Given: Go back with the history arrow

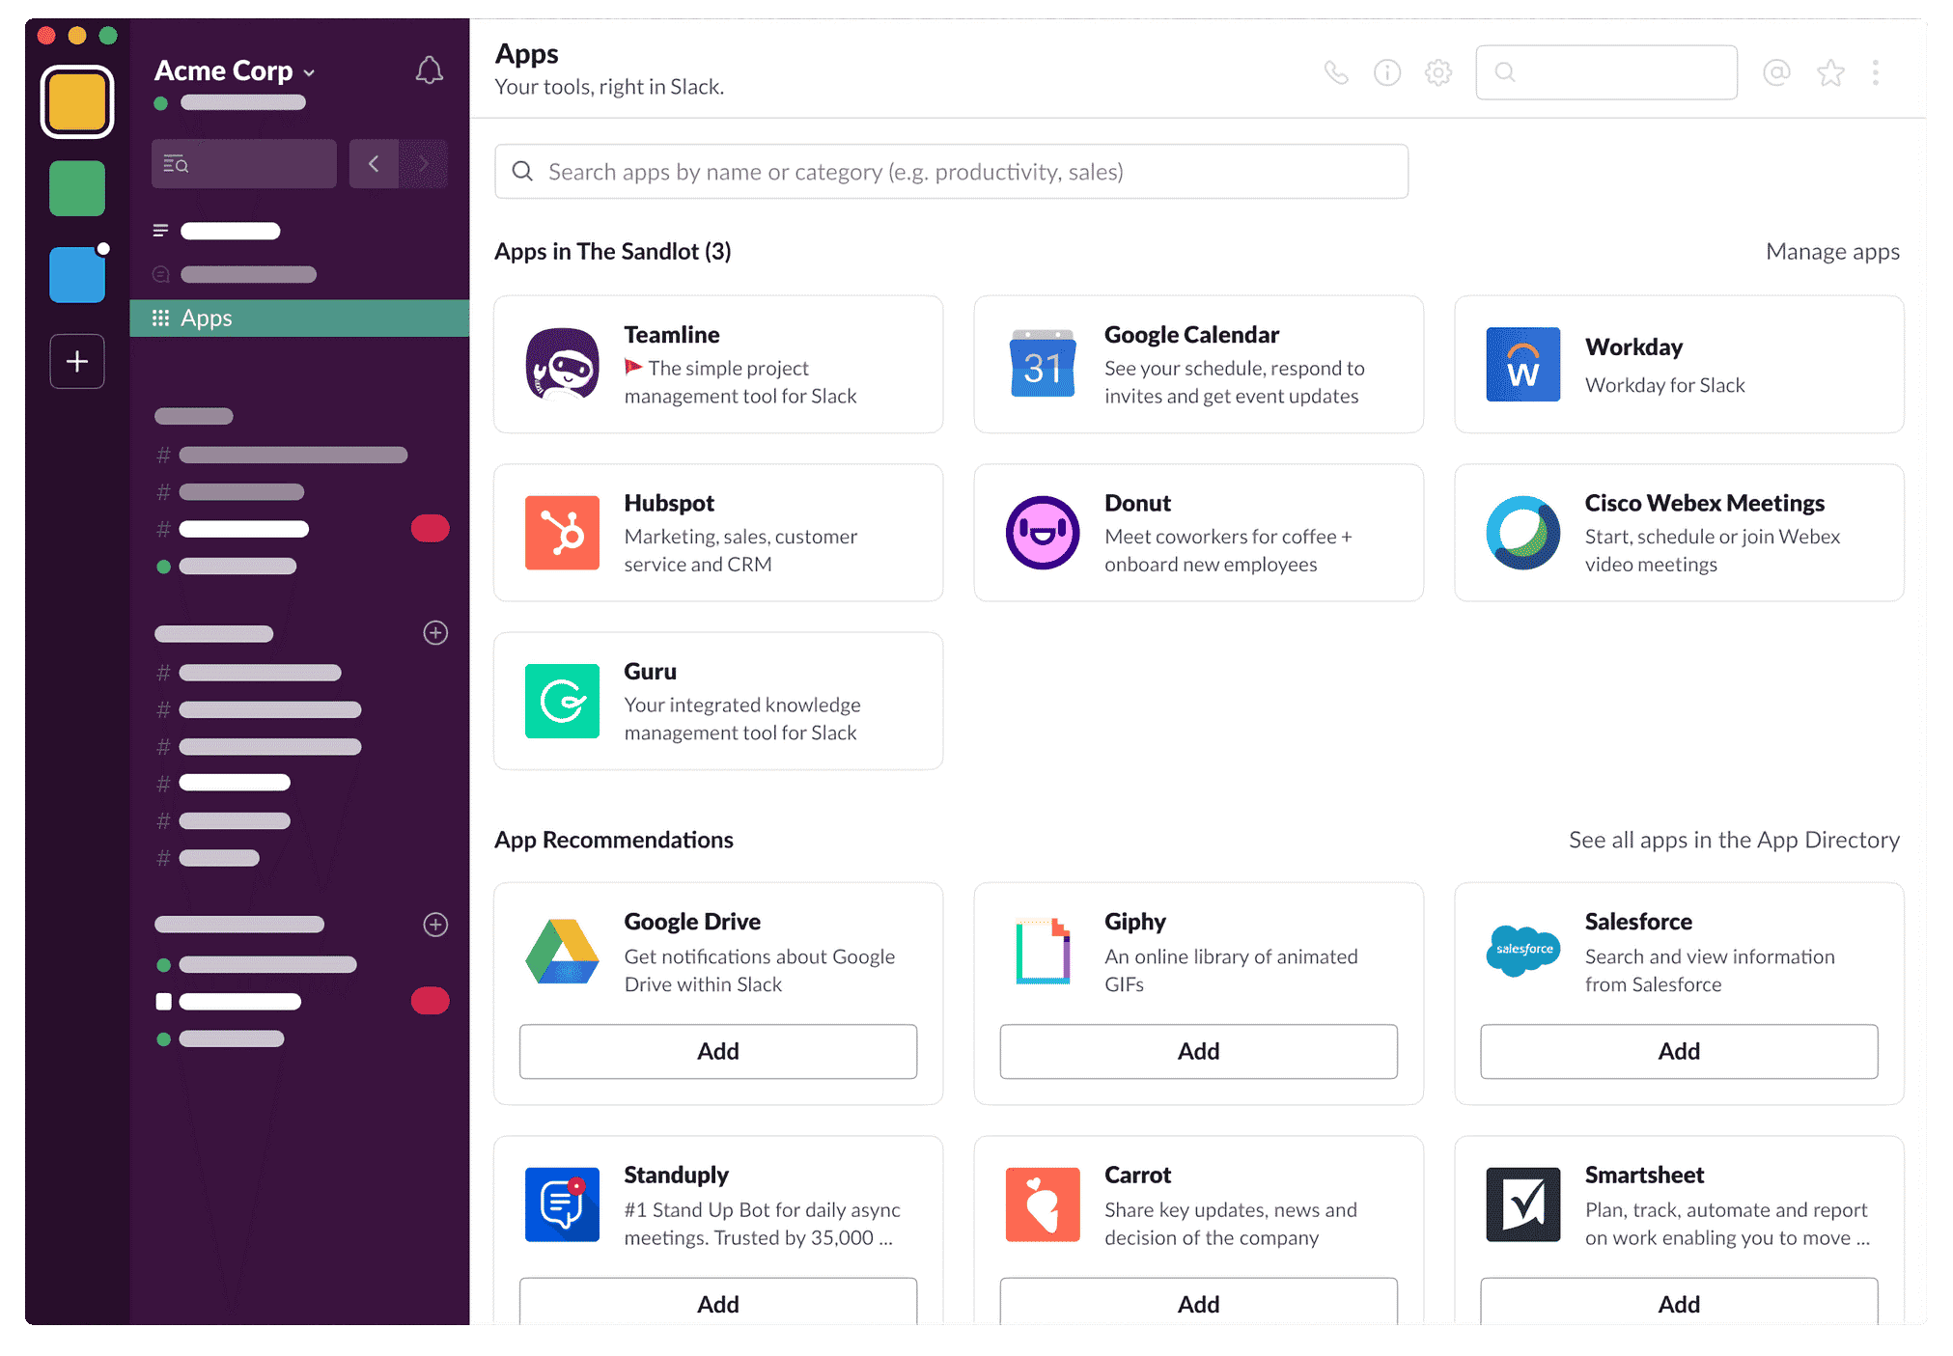Looking at the screenshot, I should pos(374,164).
